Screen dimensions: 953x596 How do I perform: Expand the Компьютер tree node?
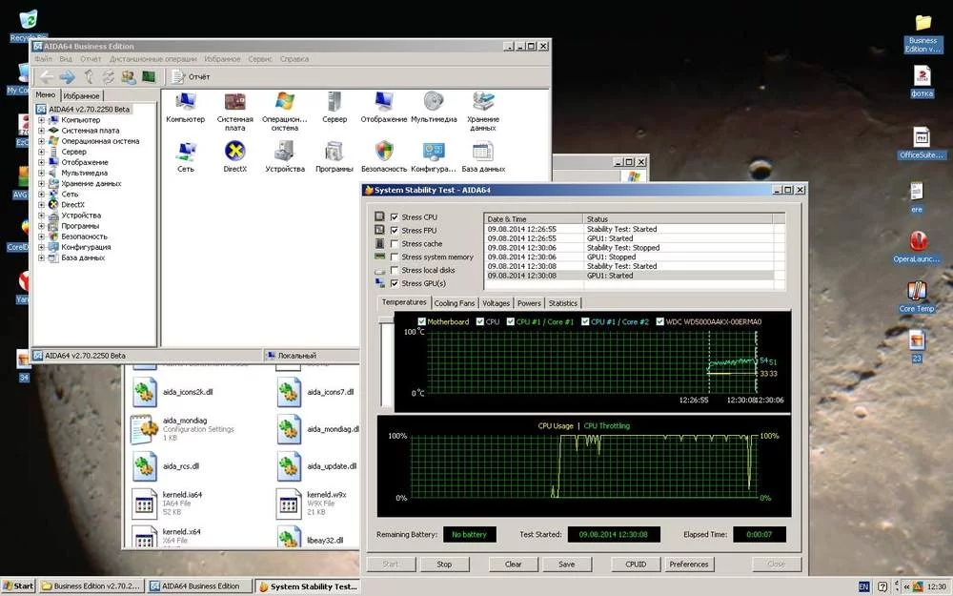pos(42,120)
